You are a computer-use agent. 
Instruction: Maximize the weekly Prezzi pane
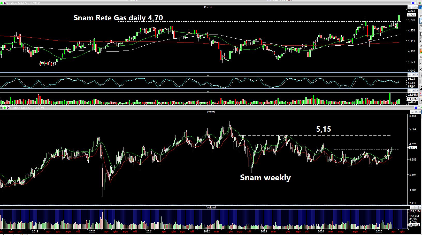pos(416,112)
